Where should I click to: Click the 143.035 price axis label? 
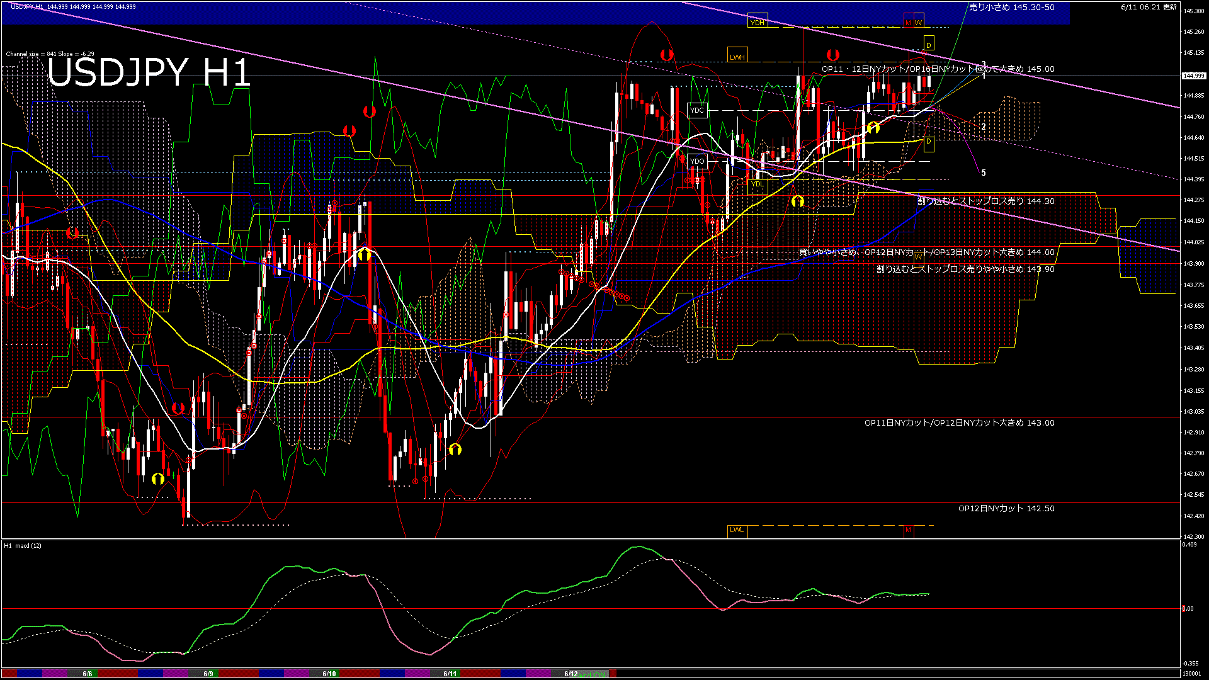click(1194, 412)
